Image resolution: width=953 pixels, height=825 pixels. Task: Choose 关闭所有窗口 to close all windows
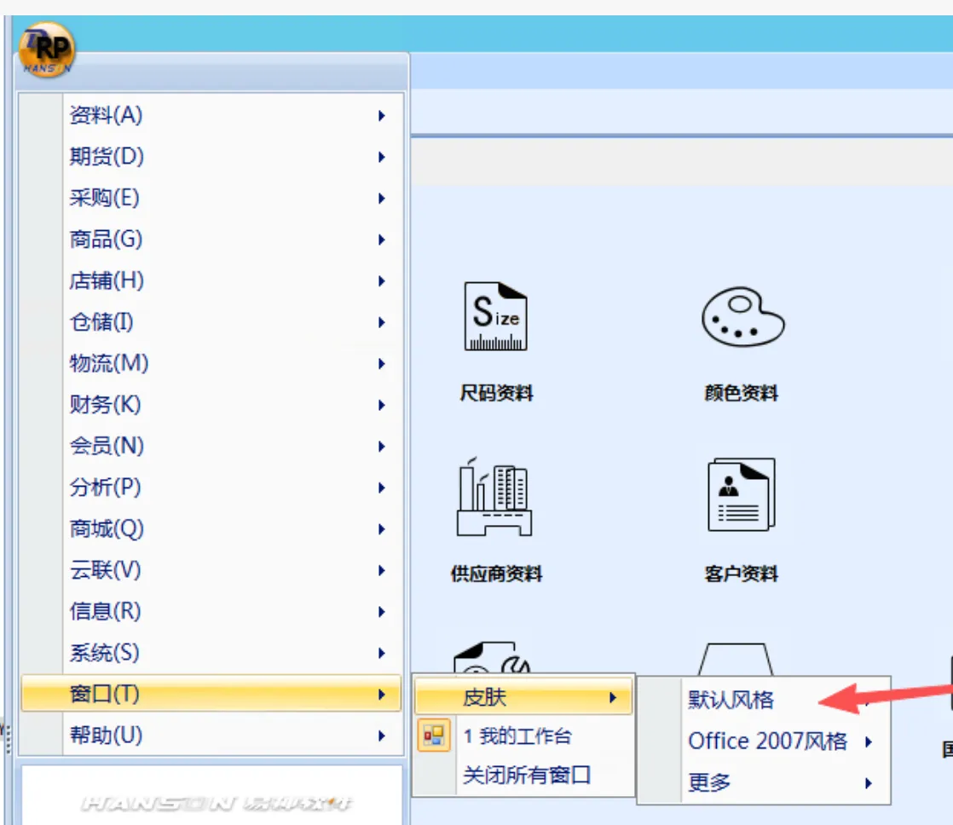pyautogui.click(x=526, y=776)
